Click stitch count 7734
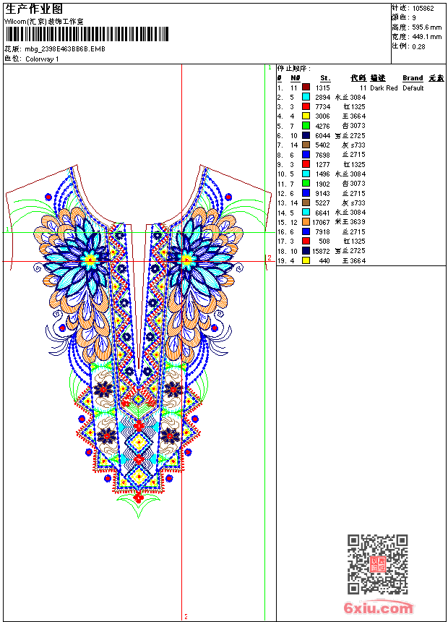This screenshot has width=448, height=622. pos(323,107)
